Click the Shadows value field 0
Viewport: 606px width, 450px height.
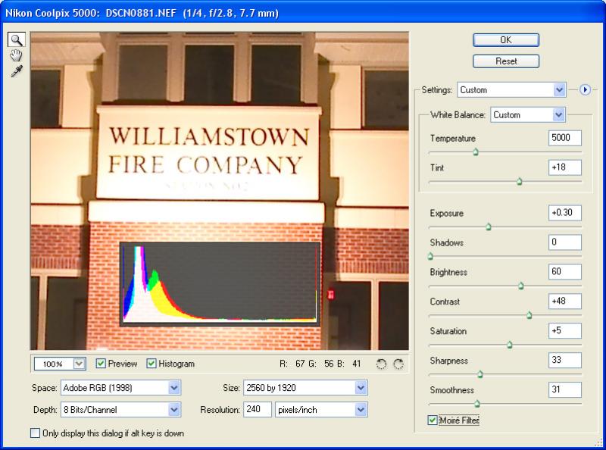tap(564, 242)
